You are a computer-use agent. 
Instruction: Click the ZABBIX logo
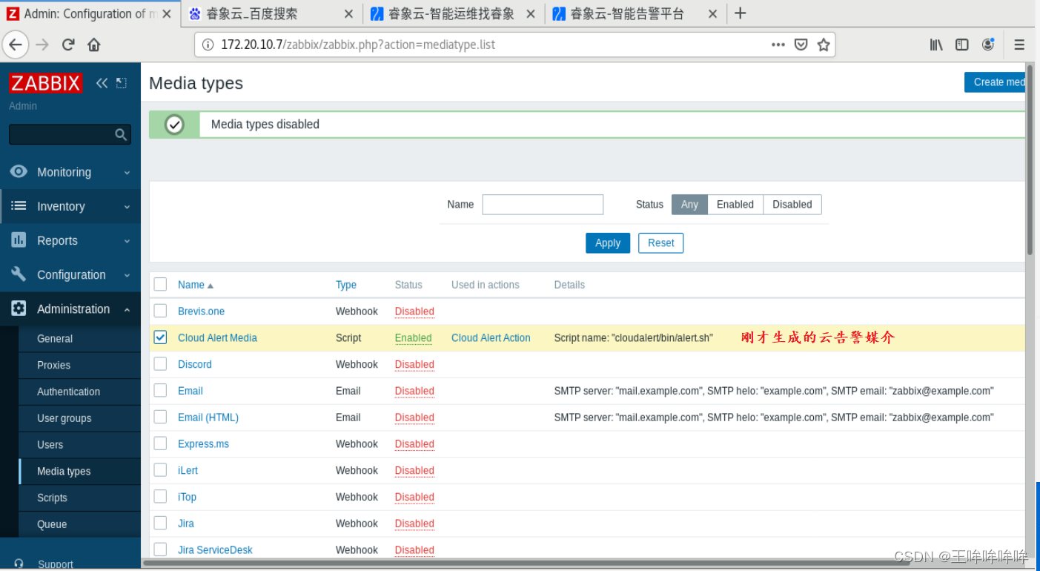click(x=45, y=83)
